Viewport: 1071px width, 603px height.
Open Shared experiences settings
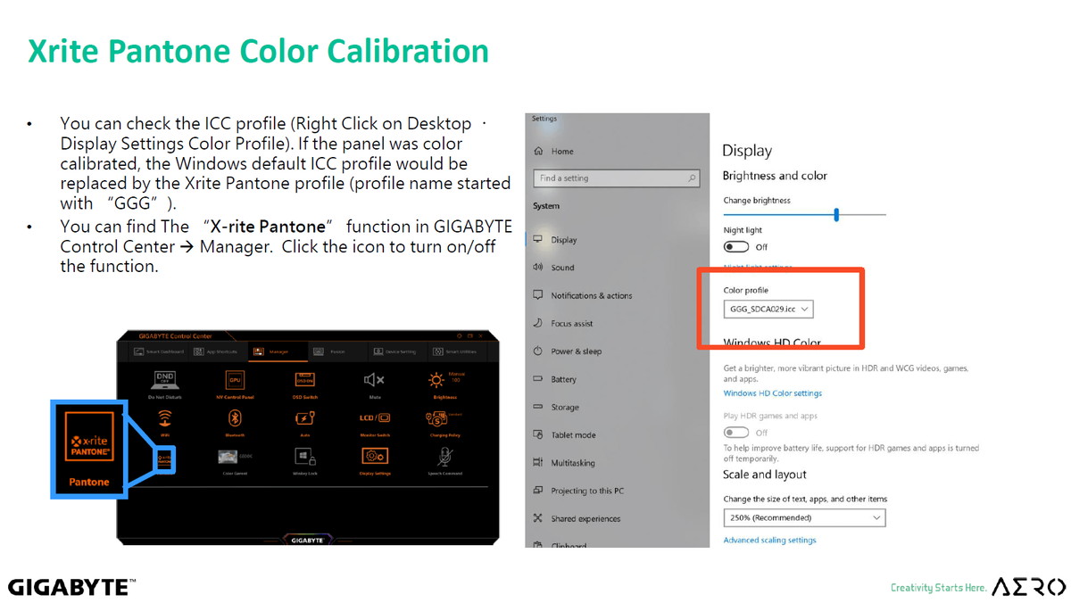pos(577,518)
